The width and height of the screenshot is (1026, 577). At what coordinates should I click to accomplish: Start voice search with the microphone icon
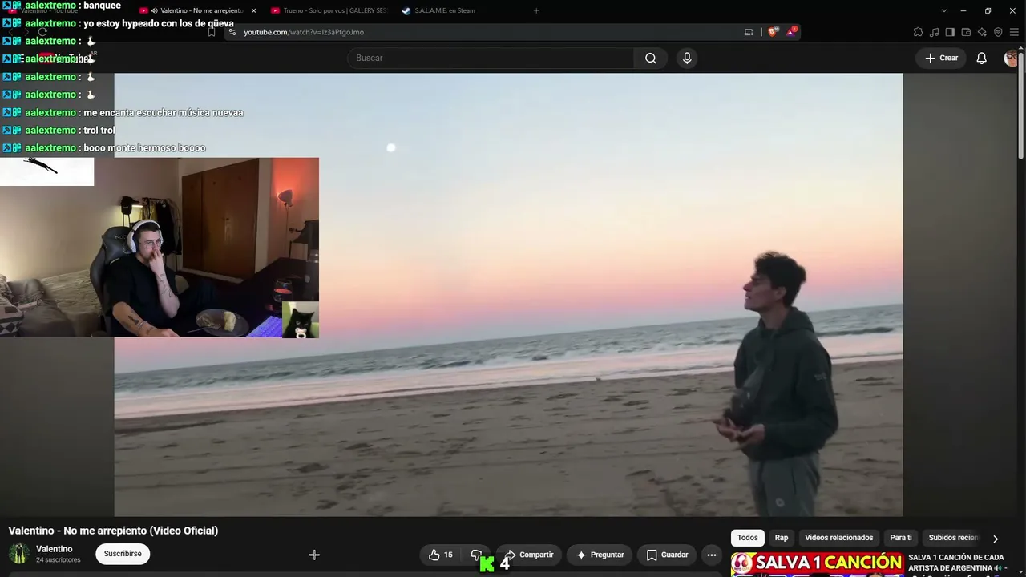[687, 59]
